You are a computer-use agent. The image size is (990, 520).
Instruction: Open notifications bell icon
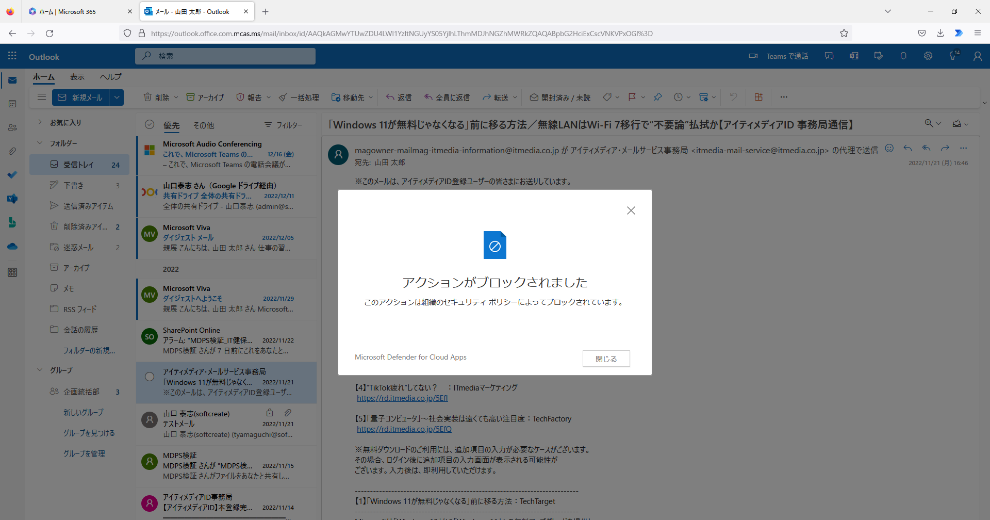click(x=903, y=56)
